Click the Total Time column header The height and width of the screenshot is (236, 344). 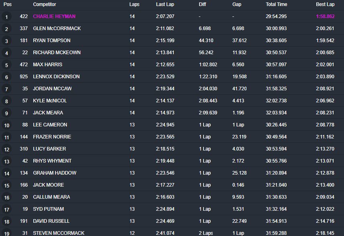click(x=277, y=4)
